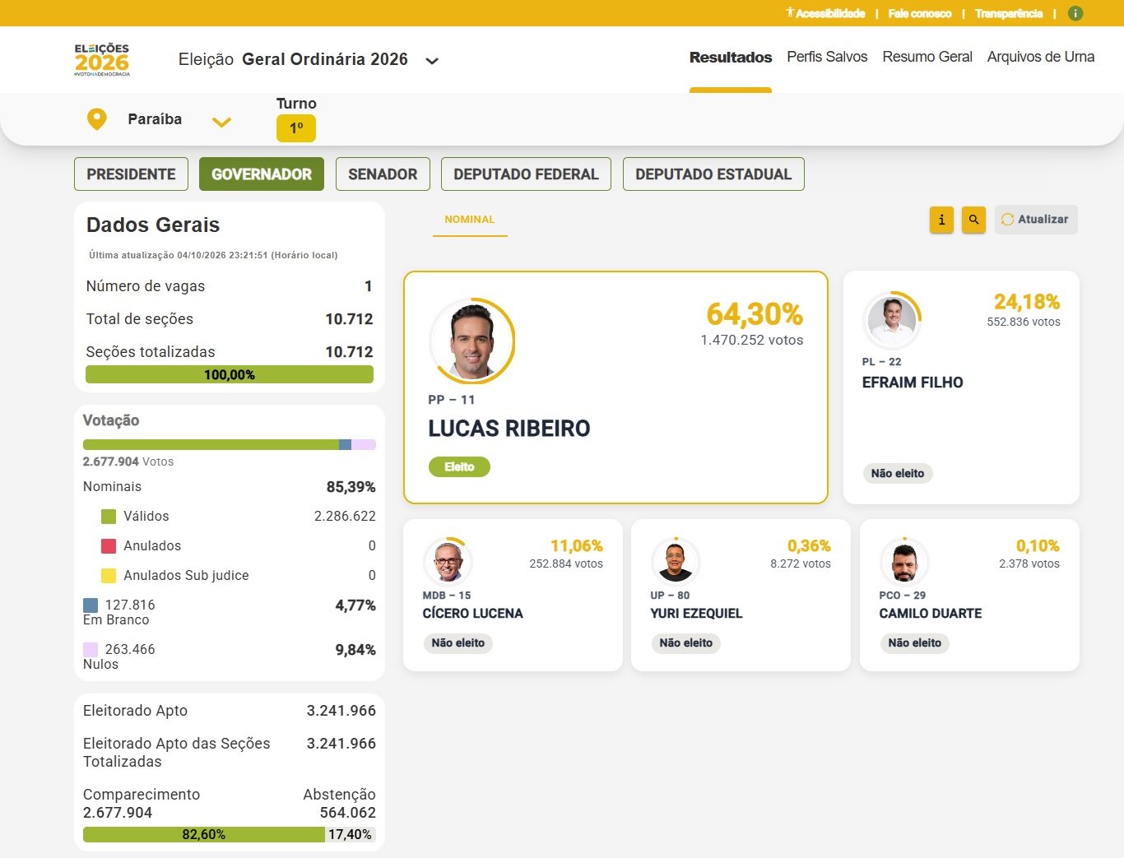Click the Dados Gerais heading
Image resolution: width=1124 pixels, height=858 pixels.
(x=153, y=225)
